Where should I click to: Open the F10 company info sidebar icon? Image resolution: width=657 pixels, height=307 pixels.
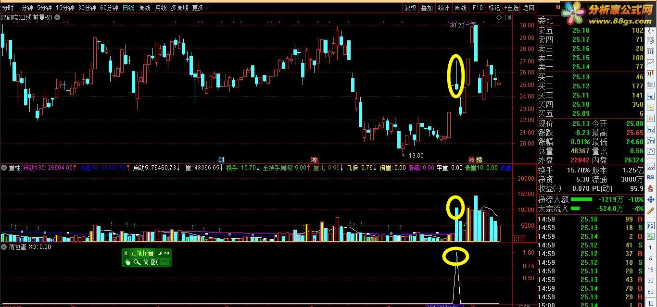(651, 96)
